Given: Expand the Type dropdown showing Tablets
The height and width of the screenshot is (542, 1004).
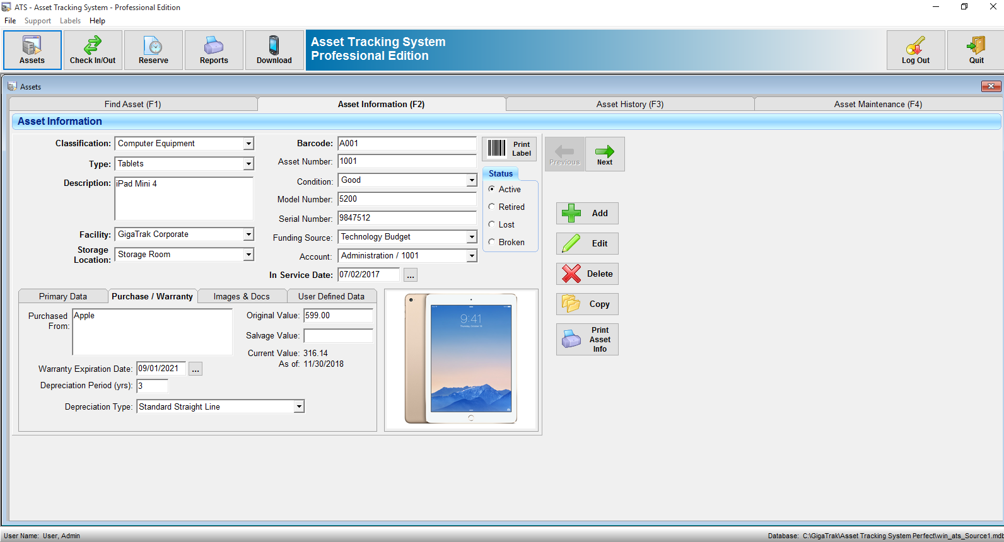Looking at the screenshot, I should coord(248,164).
